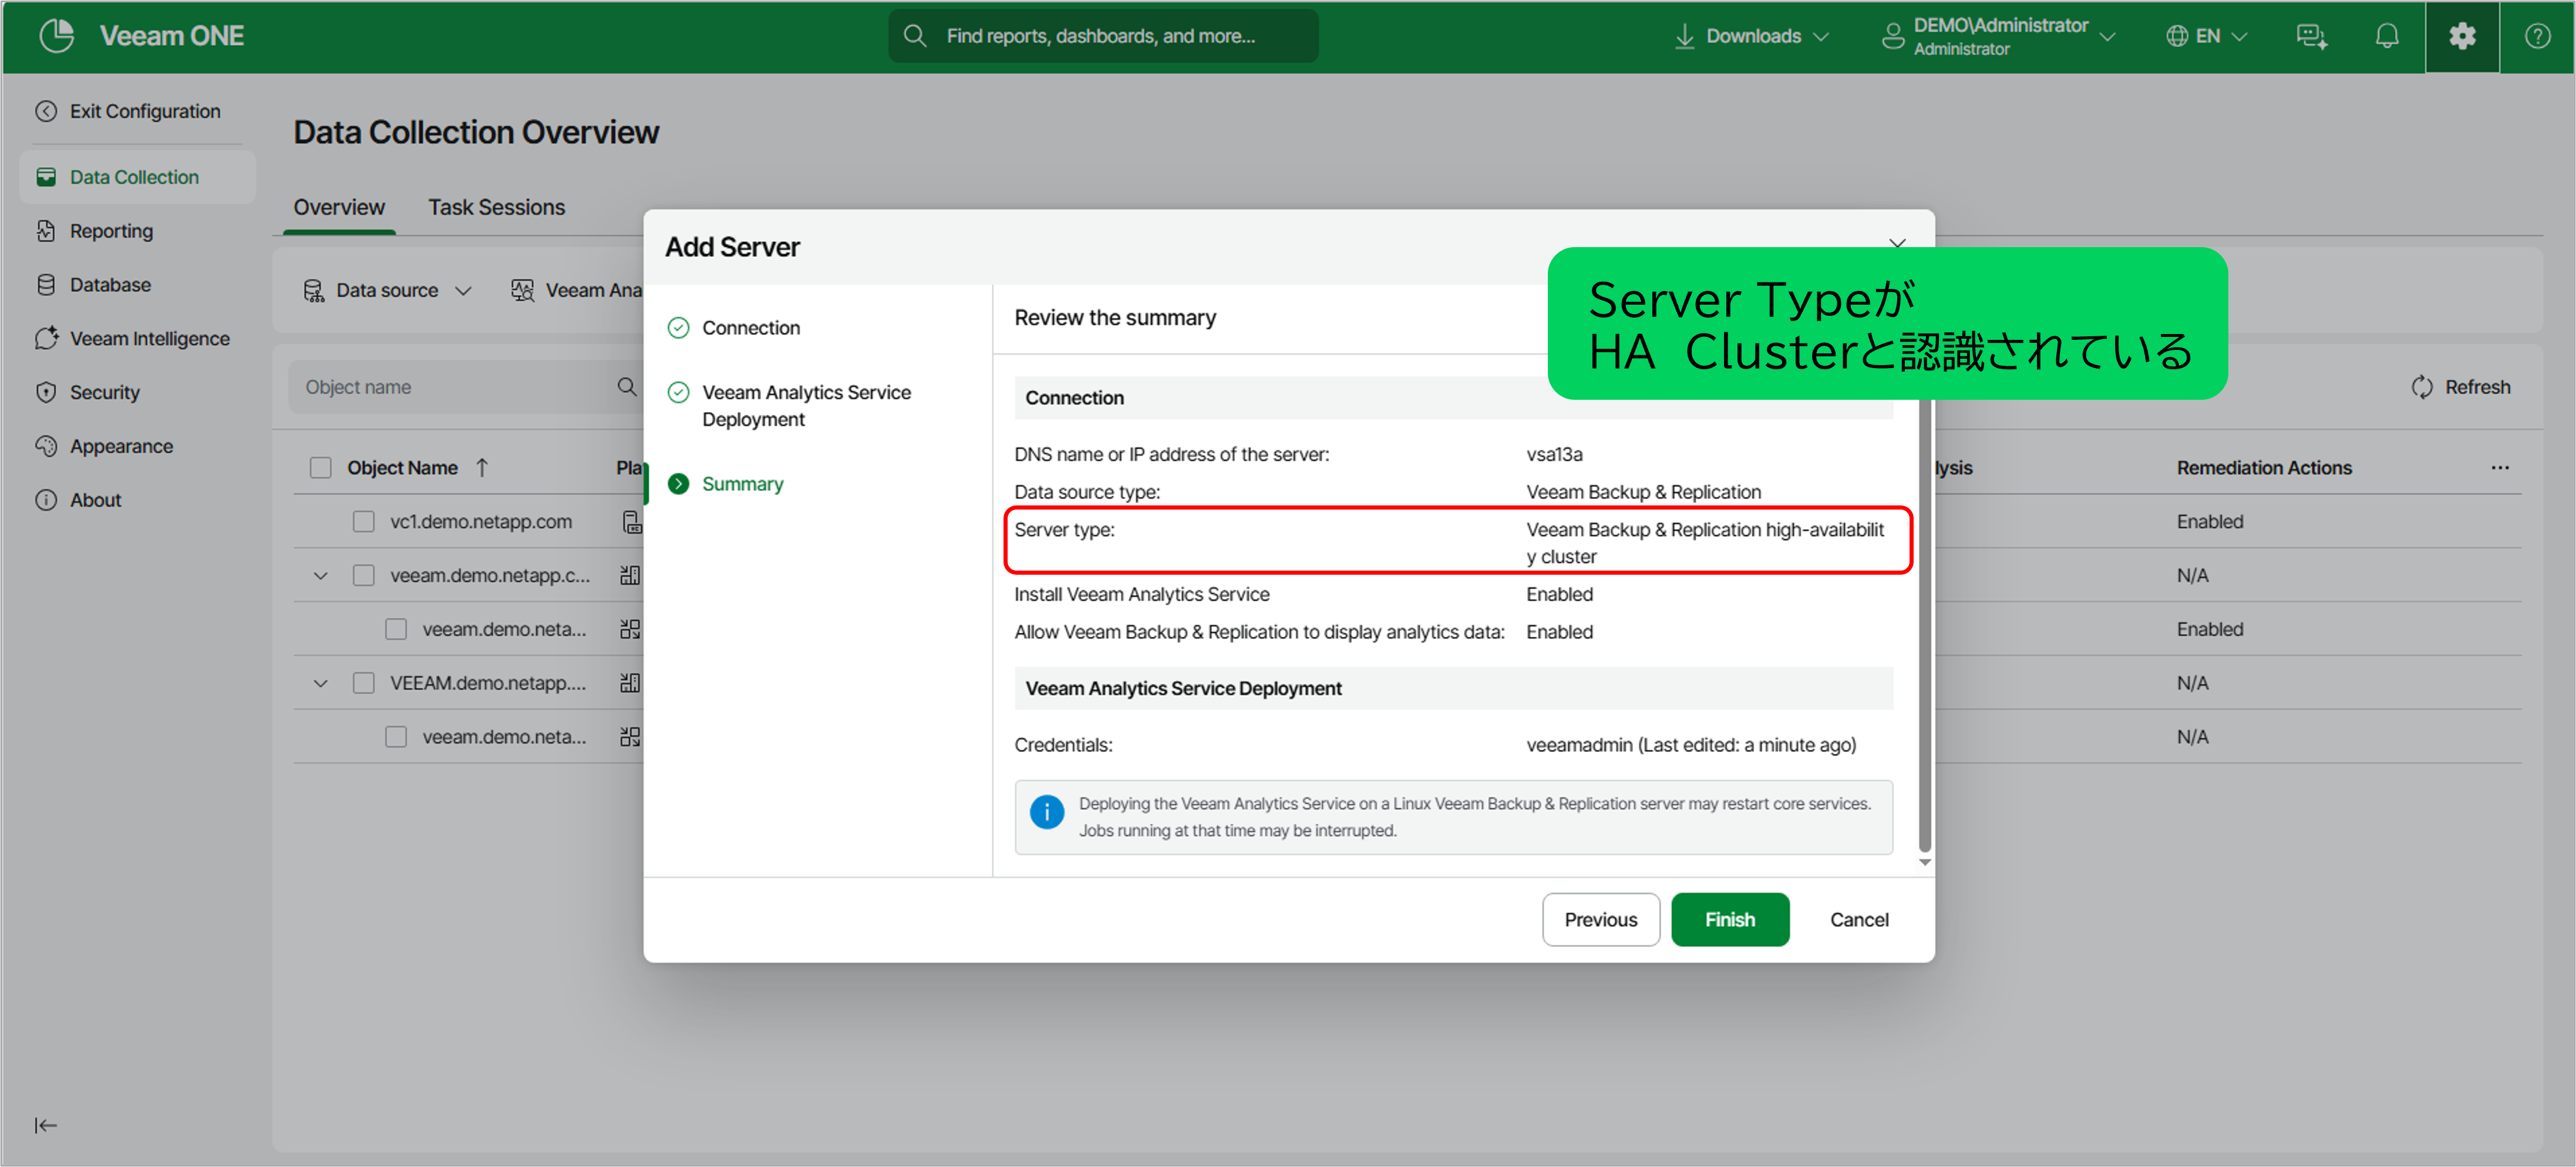Screen dimensions: 2576x1167
Task: Click the Refresh icon
Action: 2421,387
